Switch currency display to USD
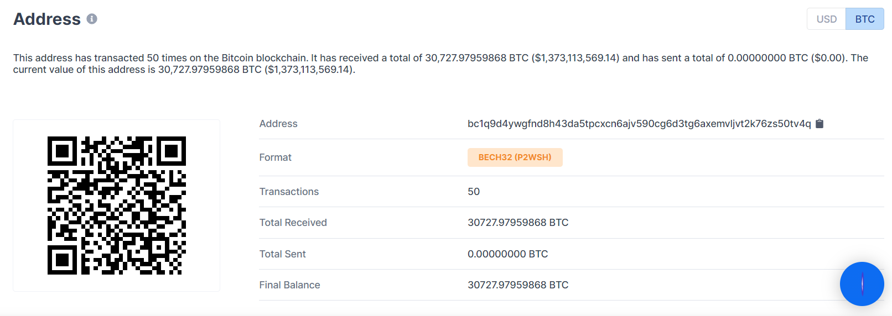892x316 pixels. coord(826,19)
